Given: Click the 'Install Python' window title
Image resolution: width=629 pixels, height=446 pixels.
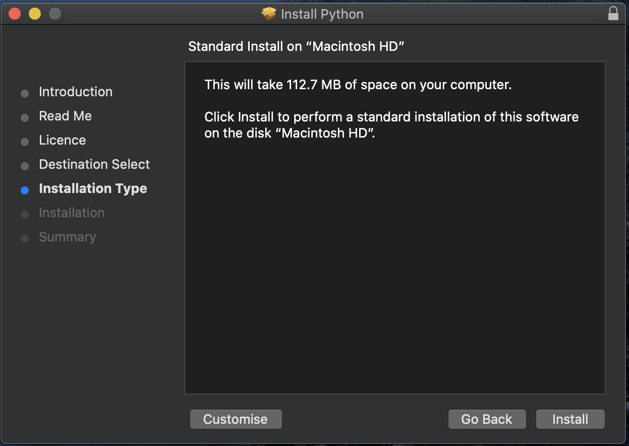Looking at the screenshot, I should point(322,14).
